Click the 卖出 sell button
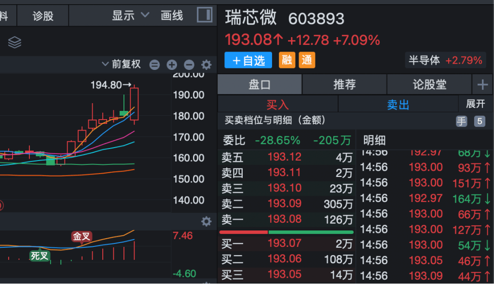 [x=398, y=104]
